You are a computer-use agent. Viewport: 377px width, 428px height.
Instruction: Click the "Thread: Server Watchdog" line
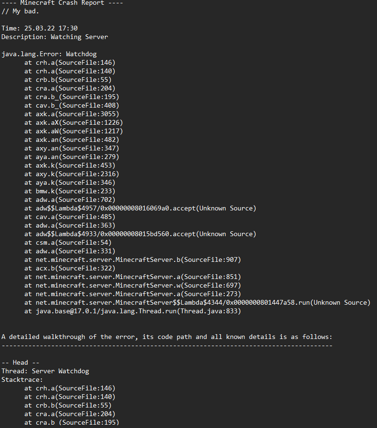(45, 371)
